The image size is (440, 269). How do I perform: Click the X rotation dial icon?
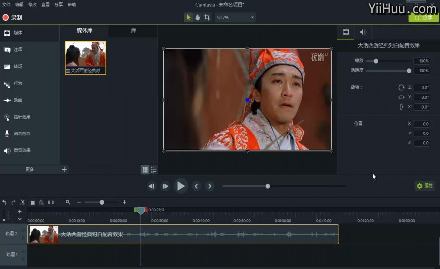click(401, 107)
